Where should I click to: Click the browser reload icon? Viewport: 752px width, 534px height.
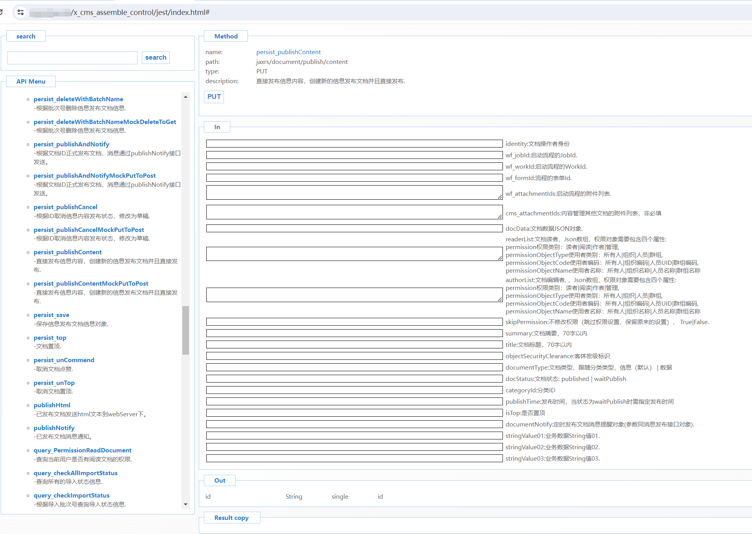click(x=1, y=12)
